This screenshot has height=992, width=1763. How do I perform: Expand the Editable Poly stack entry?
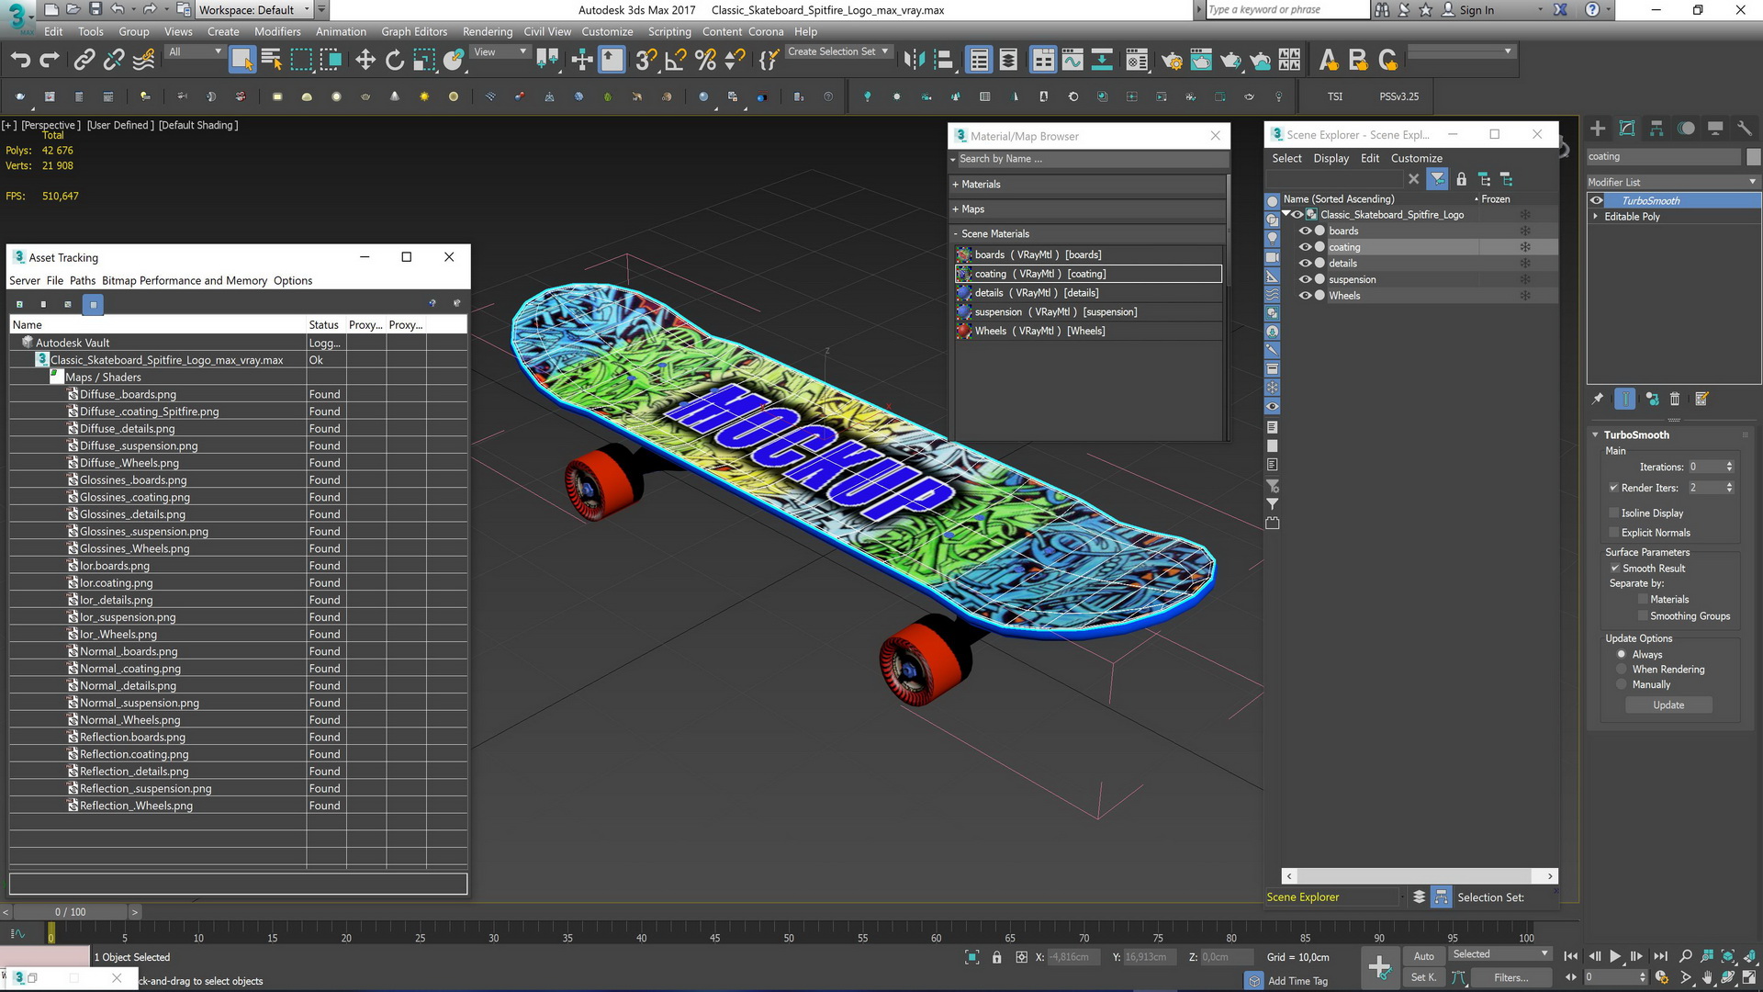point(1595,217)
